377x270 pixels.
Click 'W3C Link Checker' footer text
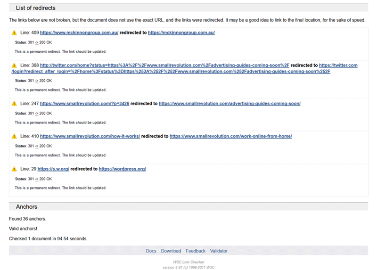point(189,262)
